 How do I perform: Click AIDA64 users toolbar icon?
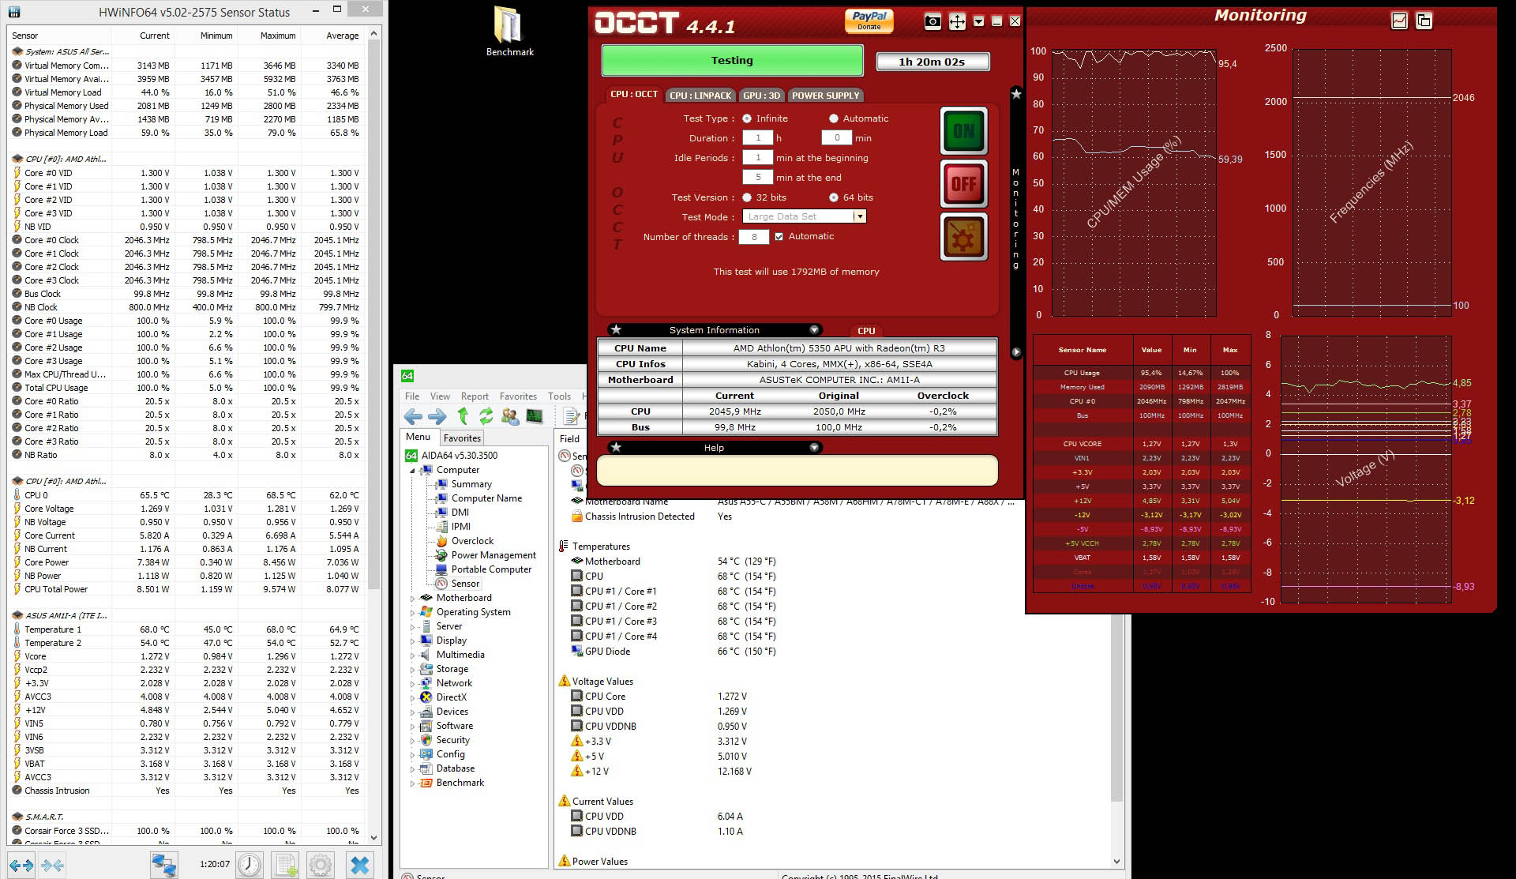pyautogui.click(x=510, y=416)
